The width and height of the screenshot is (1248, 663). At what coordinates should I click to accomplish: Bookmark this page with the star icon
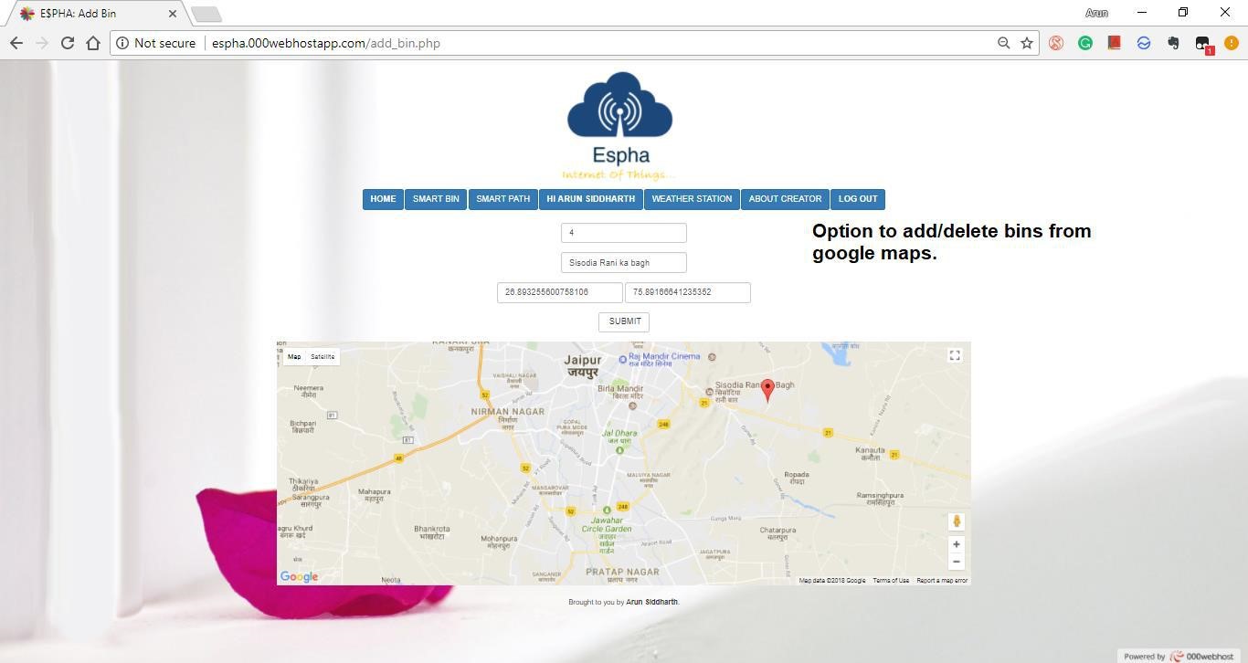click(1027, 43)
